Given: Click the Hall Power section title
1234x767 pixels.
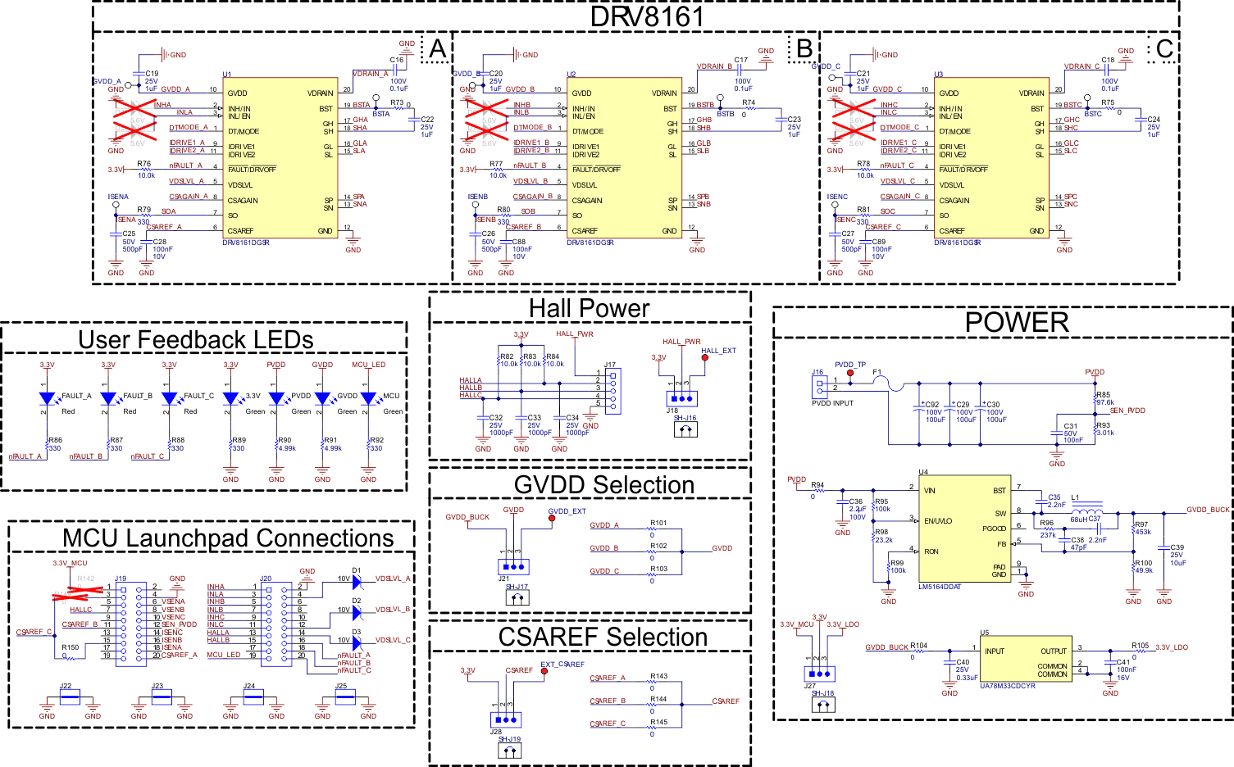Looking at the screenshot, I should (589, 308).
